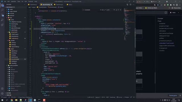Open the Accounts menu in the activity bar
The height and width of the screenshot is (102, 182).
(2, 89)
